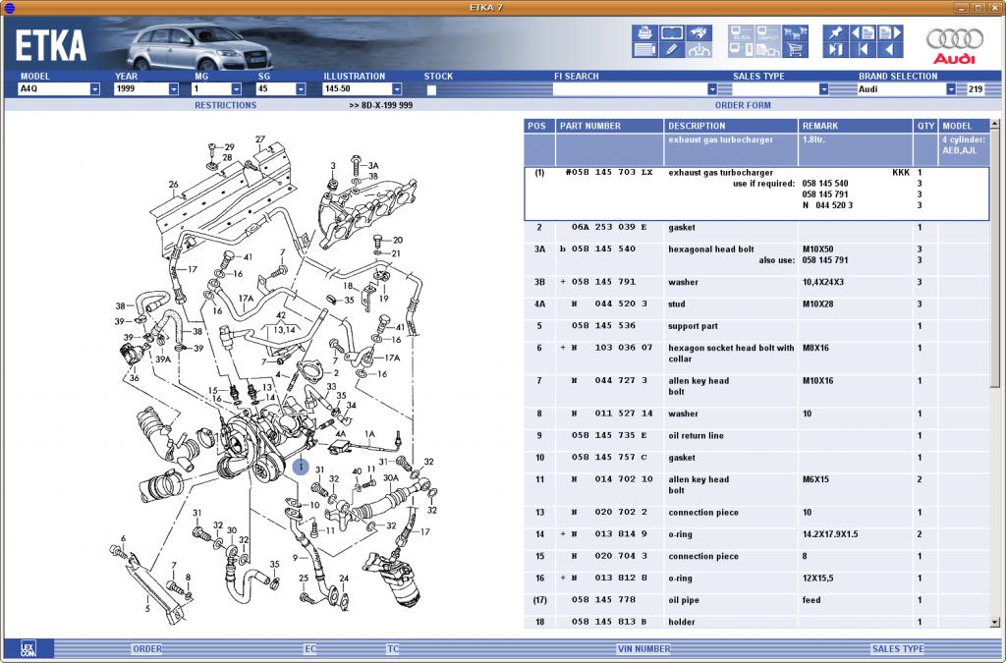1006x663 pixels.
Task: Expand the BRAND SELECTION dropdown
Action: 951,89
